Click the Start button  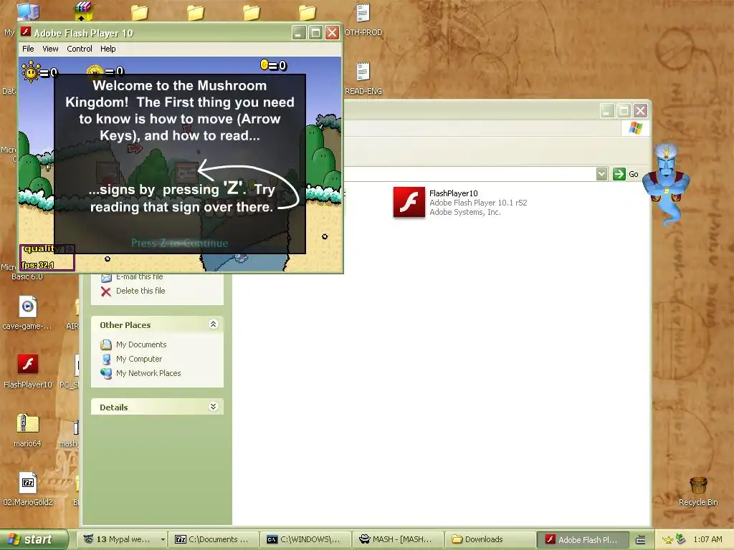click(34, 539)
